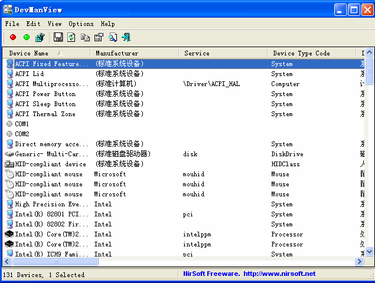Viewport: 375px width, 283px height.
Task: Click the Exit door icon in the toolbar
Action: point(126,37)
